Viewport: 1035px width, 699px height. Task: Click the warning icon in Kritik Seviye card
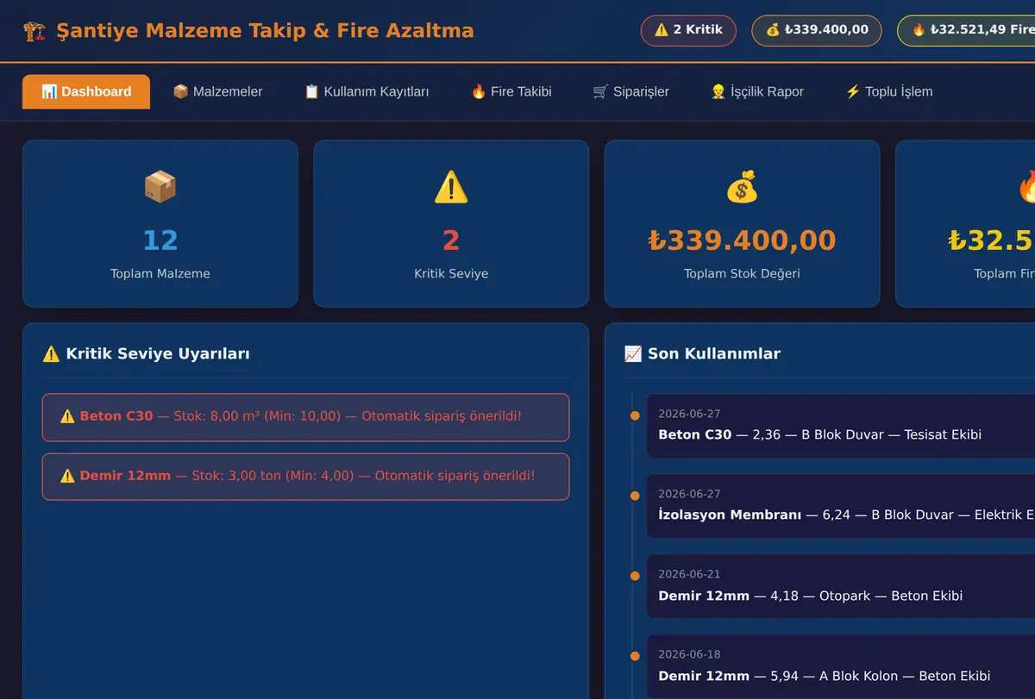point(451,187)
